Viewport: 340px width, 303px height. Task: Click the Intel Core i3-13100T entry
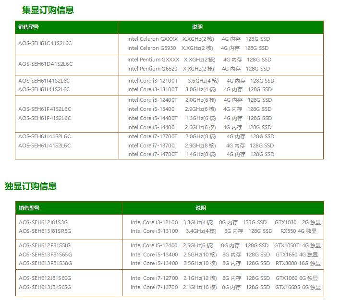pos(152,90)
